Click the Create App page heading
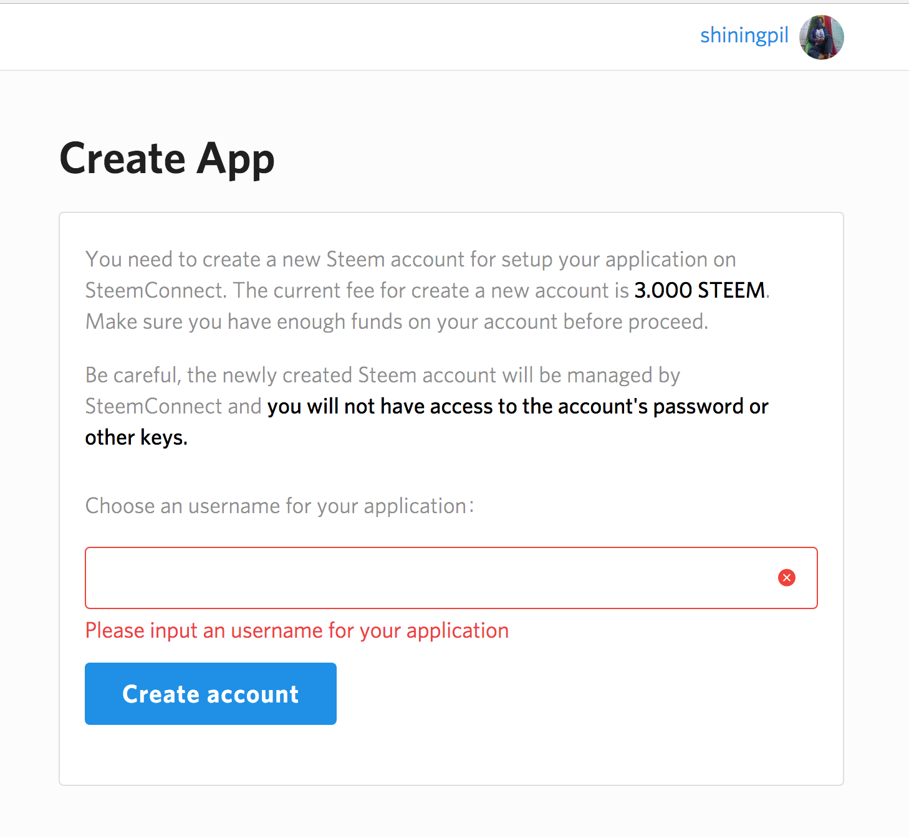909x837 pixels. (166, 158)
